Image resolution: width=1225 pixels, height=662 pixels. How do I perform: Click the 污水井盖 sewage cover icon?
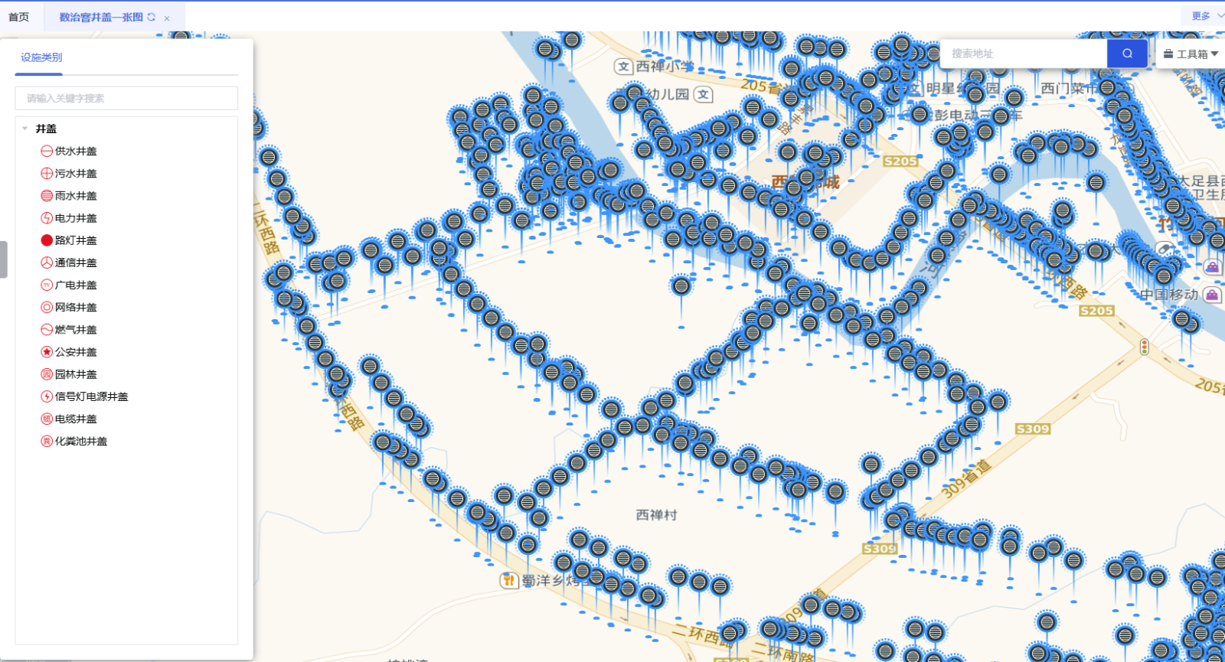pyautogui.click(x=47, y=174)
